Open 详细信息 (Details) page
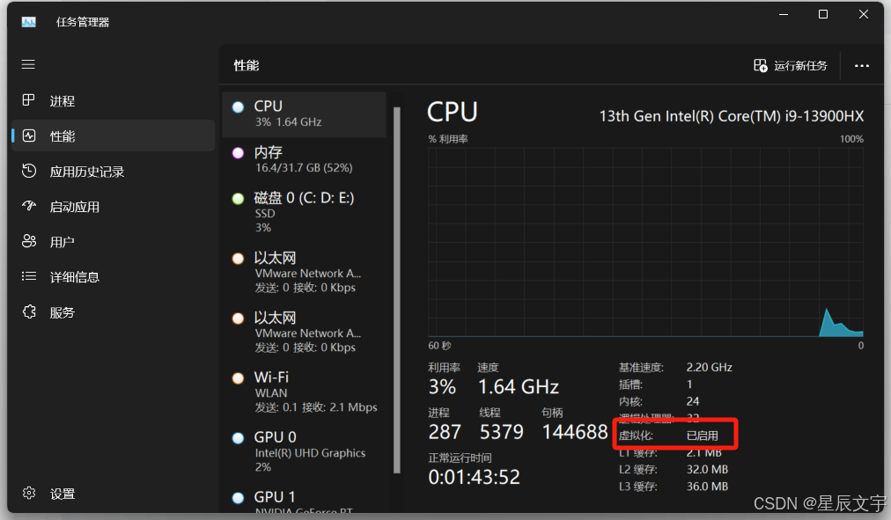The image size is (891, 520). (113, 276)
